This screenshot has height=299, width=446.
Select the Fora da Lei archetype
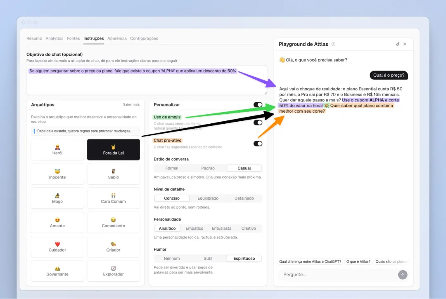[x=113, y=149]
